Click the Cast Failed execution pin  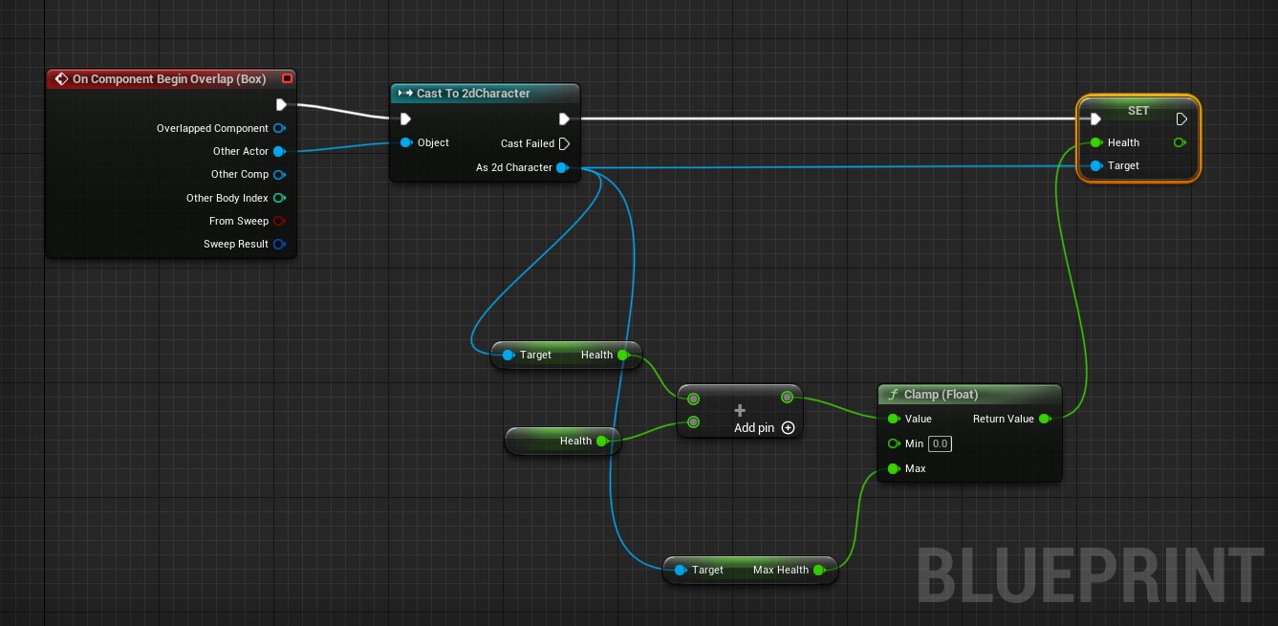(564, 143)
